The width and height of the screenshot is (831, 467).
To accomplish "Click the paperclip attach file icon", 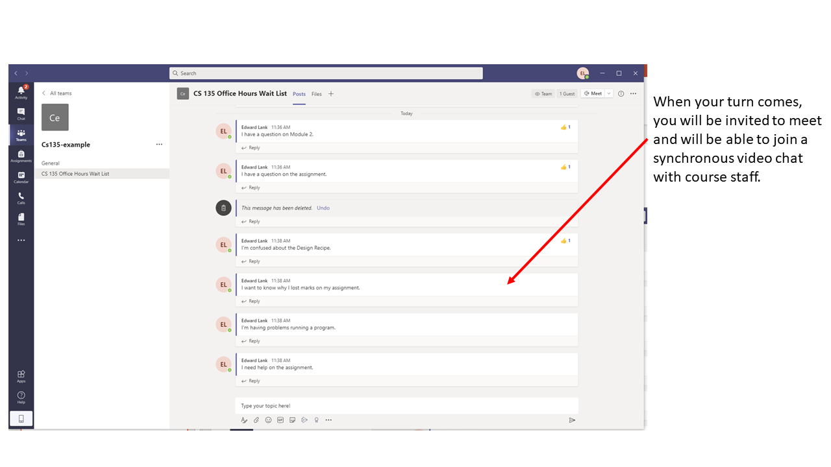I will pos(256,420).
